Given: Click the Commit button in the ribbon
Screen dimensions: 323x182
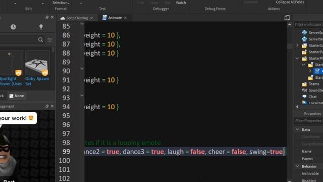Looking at the screenshot, I should pyautogui.click(x=251, y=2).
